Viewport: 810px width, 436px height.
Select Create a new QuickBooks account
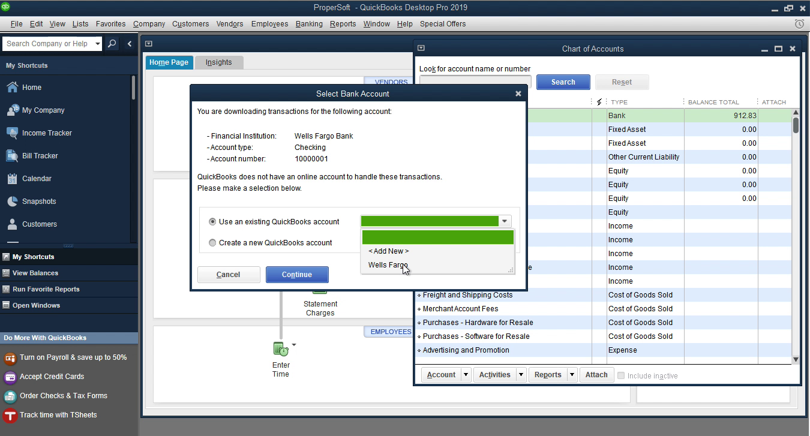tap(212, 243)
